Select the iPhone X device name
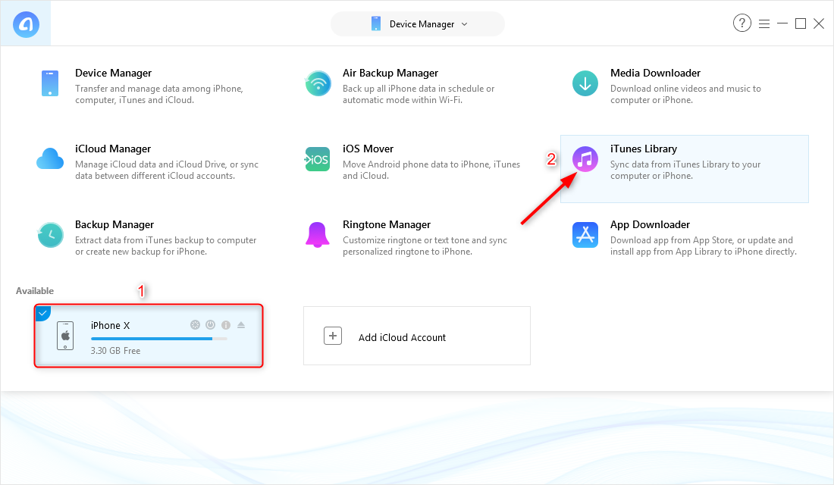Viewport: 834px width, 485px height. (x=110, y=325)
